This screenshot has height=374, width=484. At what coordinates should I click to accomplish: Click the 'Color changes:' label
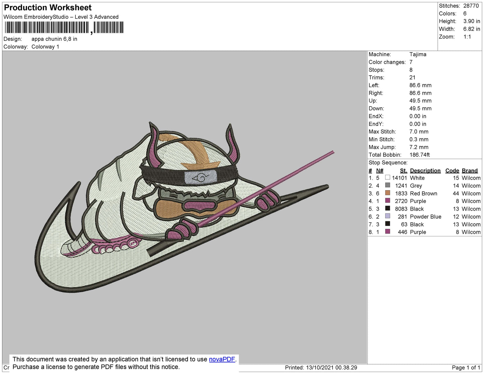point(387,62)
